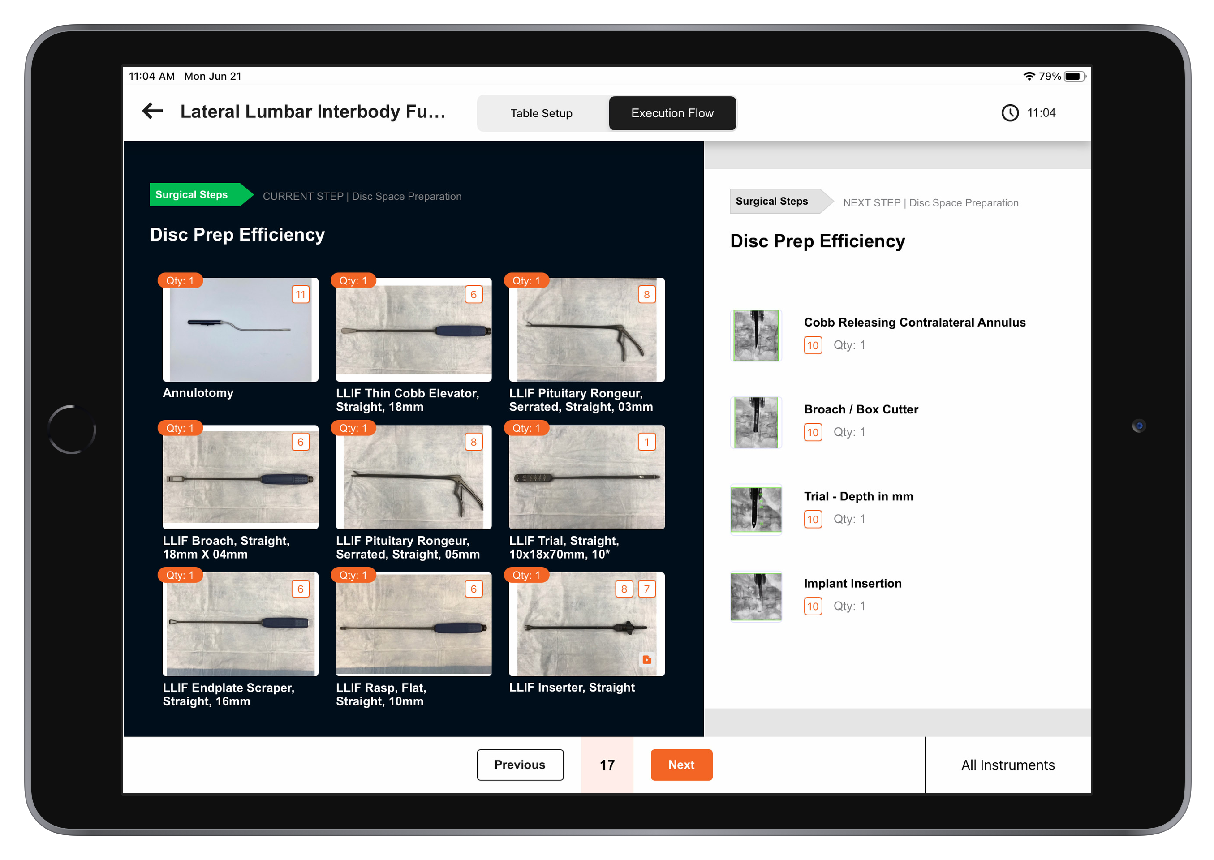Click the clock timer icon
The width and height of the screenshot is (1214, 860).
pyautogui.click(x=1010, y=113)
